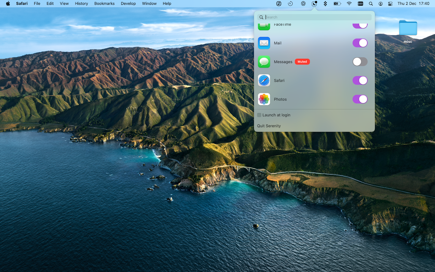This screenshot has height=272, width=435.
Task: Open the Bookmarks menu
Action: tap(104, 4)
